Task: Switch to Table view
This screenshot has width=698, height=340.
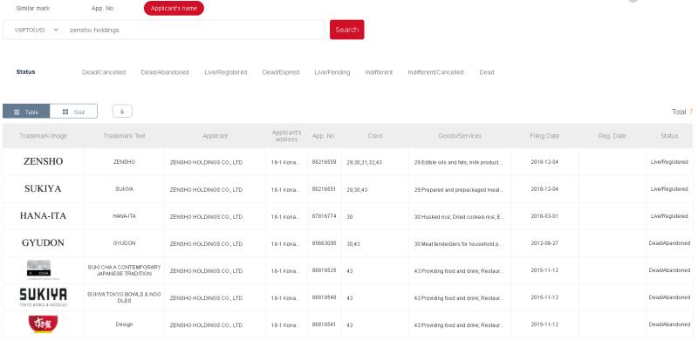Action: (x=26, y=112)
